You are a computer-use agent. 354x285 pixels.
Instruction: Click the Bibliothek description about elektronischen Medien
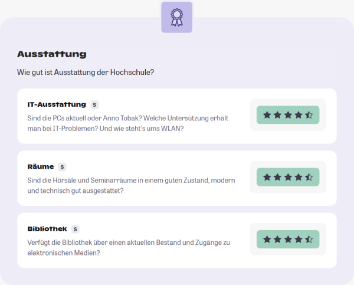[x=127, y=247]
